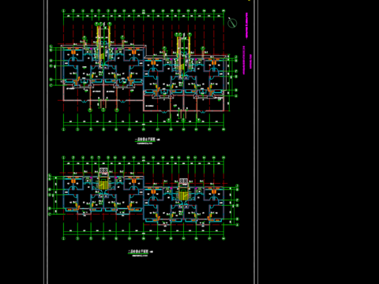Click bottom-right grid axis bubble of upper plan

coord(223,129)
